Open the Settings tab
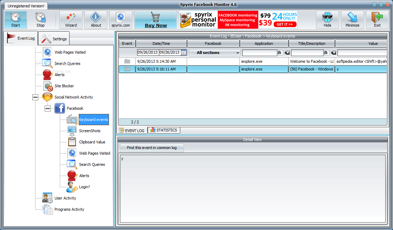This screenshot has height=230, width=393. (54, 39)
